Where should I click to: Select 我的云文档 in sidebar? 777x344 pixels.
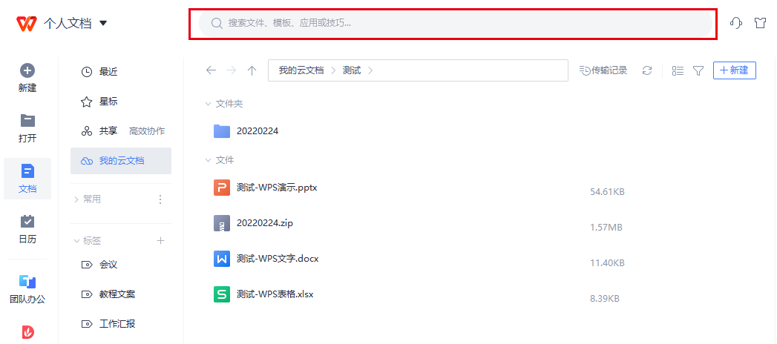click(x=121, y=161)
